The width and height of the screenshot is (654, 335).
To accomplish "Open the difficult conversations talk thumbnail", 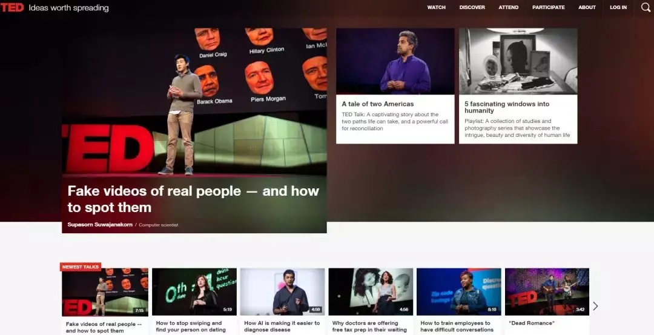I will [x=459, y=291].
